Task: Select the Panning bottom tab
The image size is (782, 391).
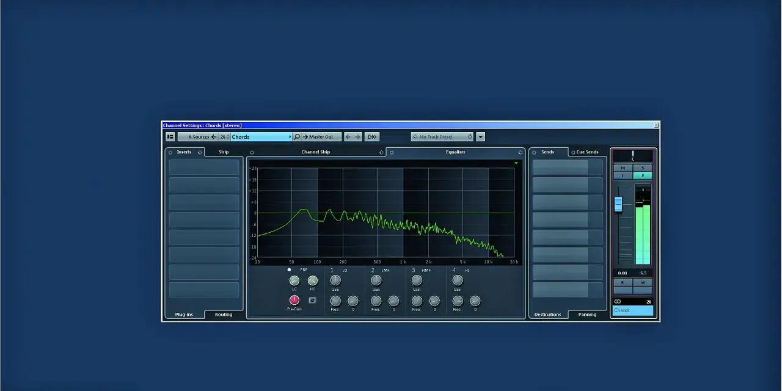Action: pos(588,315)
